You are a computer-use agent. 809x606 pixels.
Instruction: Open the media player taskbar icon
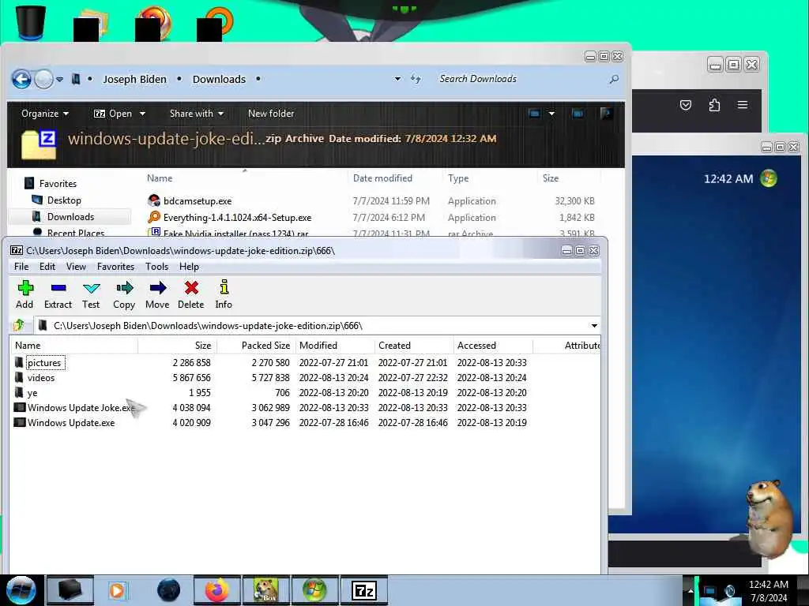tap(117, 590)
